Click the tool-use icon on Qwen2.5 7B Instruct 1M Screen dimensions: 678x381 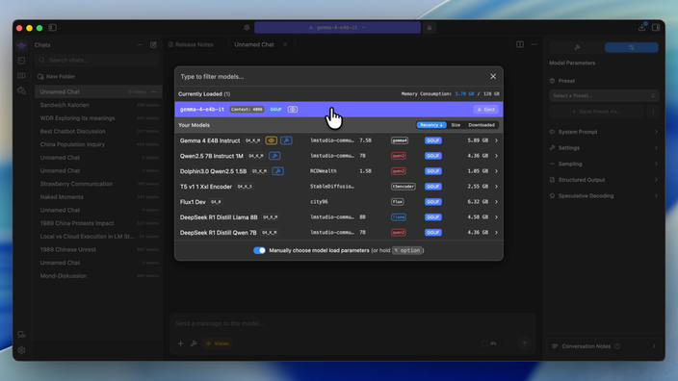pyautogui.click(x=274, y=156)
